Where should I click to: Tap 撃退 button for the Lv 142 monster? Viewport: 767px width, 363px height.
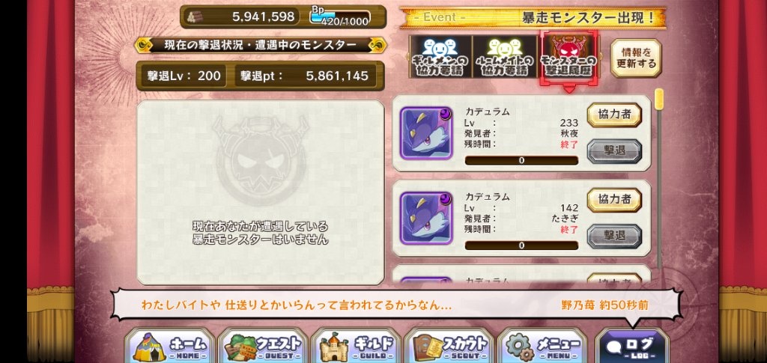point(614,236)
